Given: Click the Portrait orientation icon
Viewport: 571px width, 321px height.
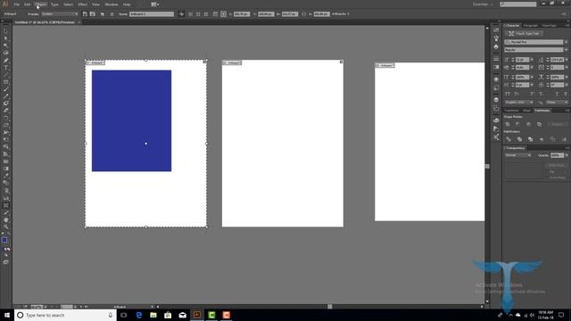Looking at the screenshot, I should click(x=85, y=14).
